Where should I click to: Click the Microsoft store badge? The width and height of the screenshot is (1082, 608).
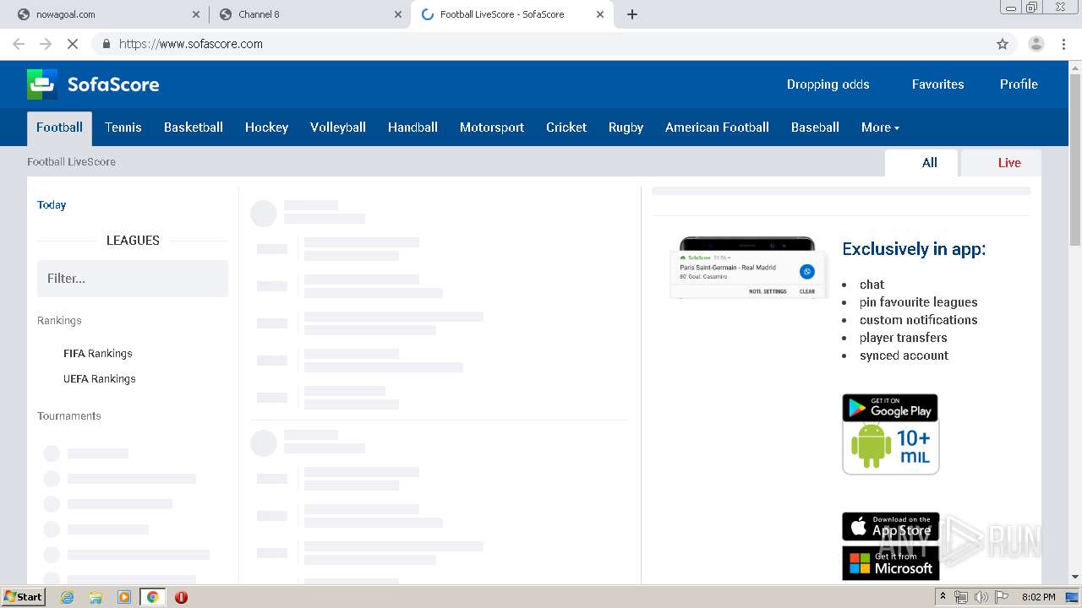(x=890, y=563)
